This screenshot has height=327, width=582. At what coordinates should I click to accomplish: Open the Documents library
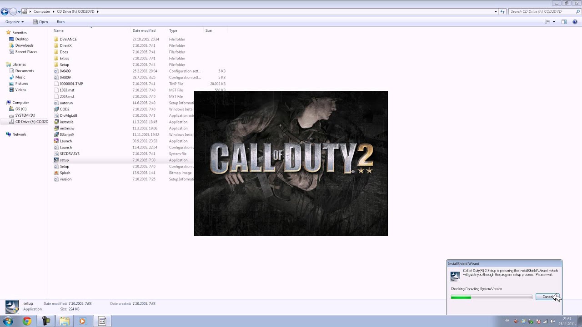pos(25,71)
